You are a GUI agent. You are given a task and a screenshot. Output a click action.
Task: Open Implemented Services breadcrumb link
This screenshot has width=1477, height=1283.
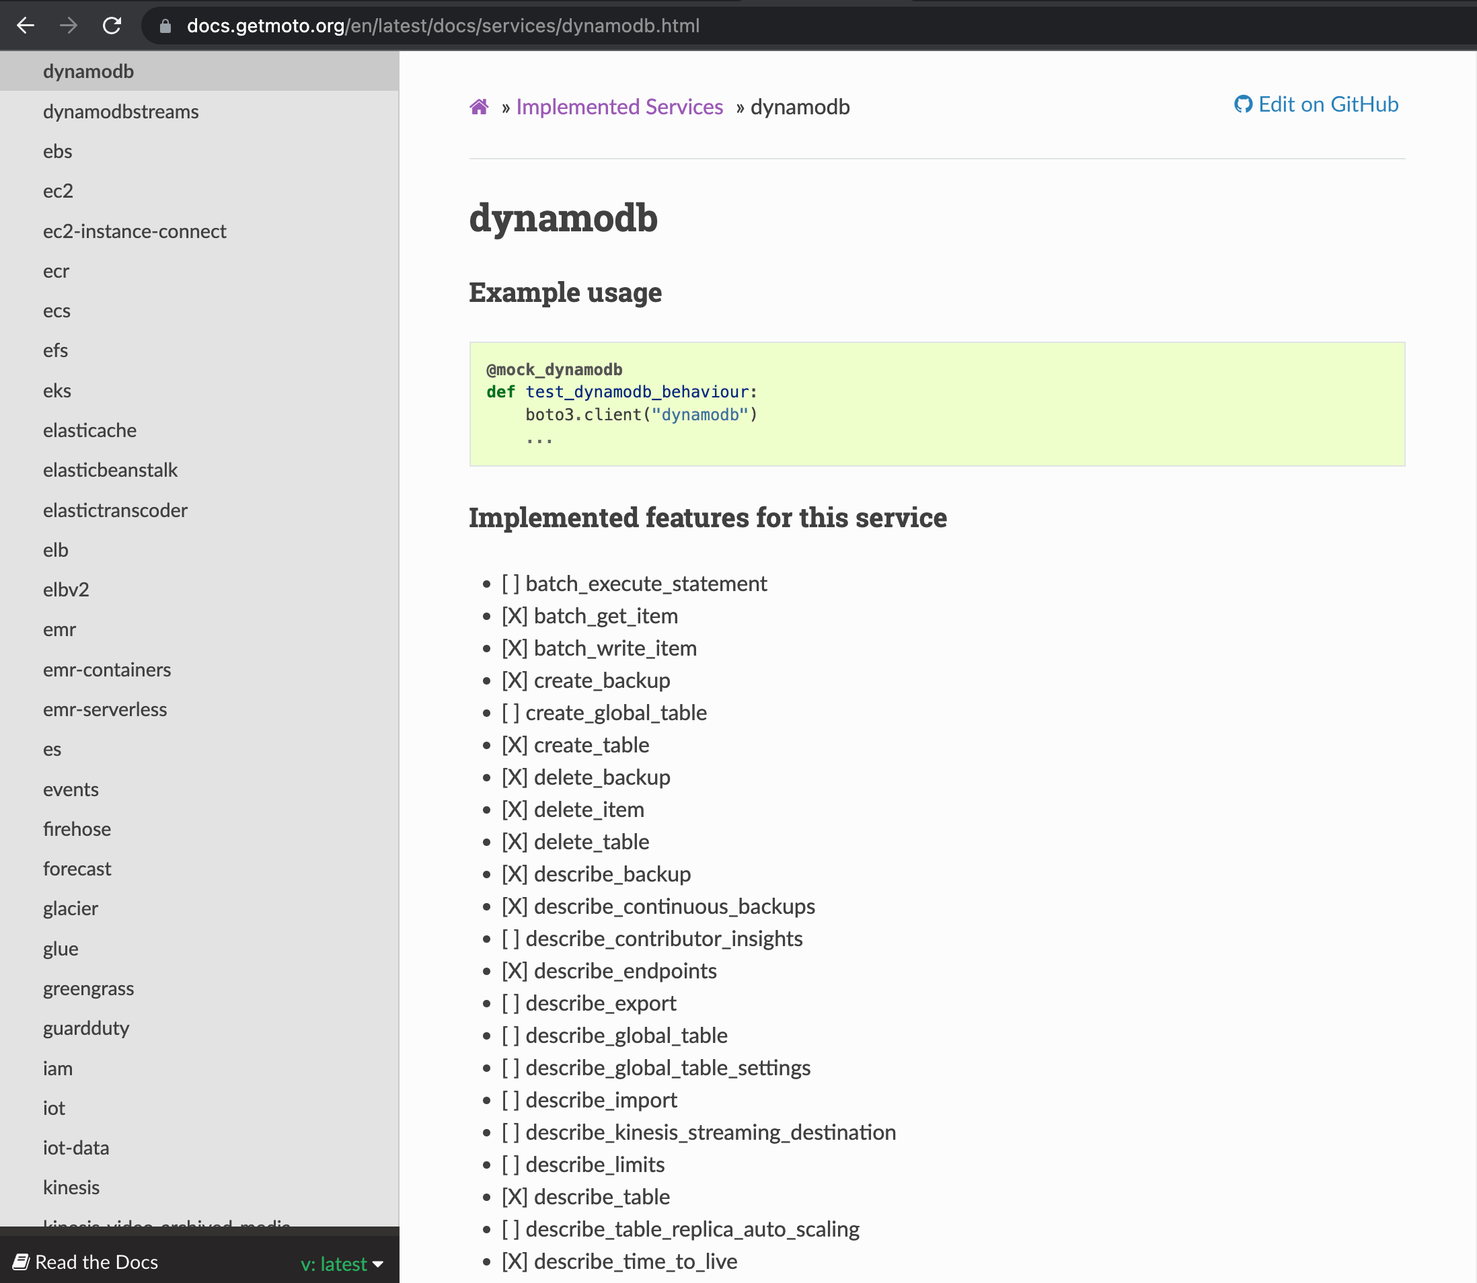click(x=619, y=107)
